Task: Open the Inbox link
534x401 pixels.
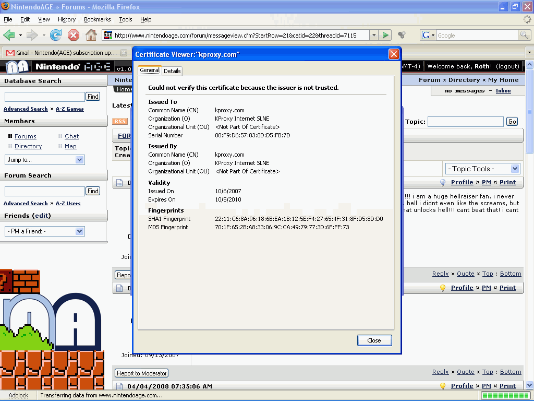Action: pyautogui.click(x=503, y=91)
